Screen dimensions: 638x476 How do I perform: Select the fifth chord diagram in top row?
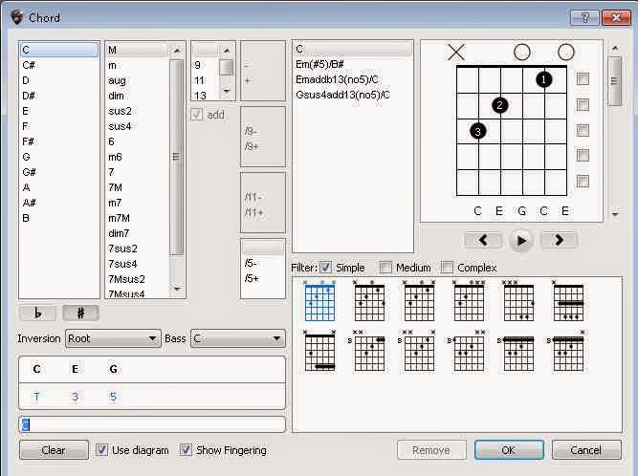(x=518, y=301)
